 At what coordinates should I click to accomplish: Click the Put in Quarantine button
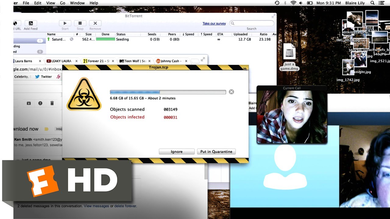(216, 151)
